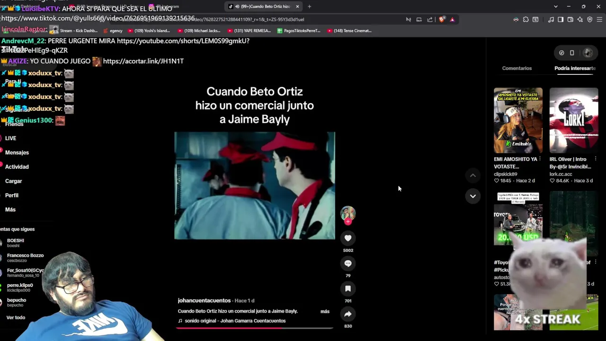Open IRL Oliver Intro video thumbnail
Screen dimensions: 606x341
[x=574, y=120]
